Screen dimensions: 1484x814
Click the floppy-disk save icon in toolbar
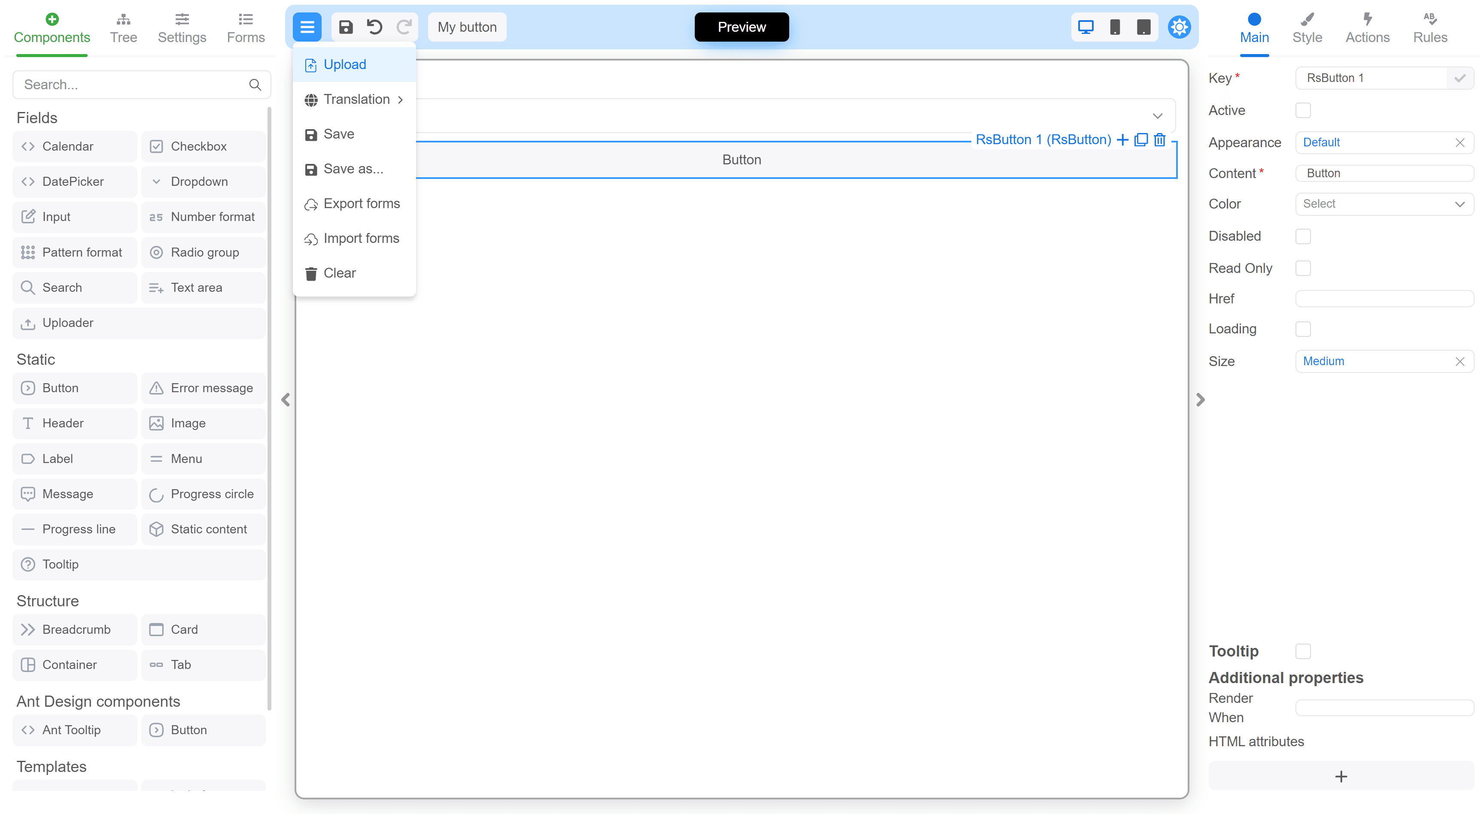click(346, 27)
